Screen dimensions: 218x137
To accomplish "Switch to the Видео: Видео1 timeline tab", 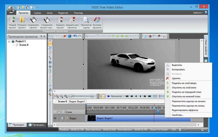I will (77, 102).
